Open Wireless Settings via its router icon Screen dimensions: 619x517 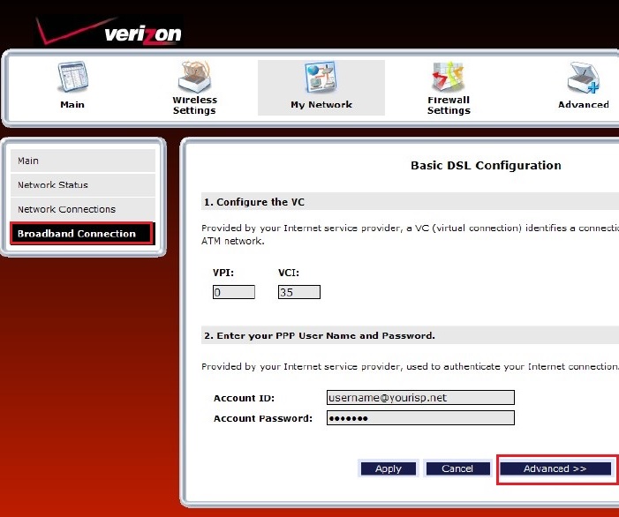click(x=194, y=77)
